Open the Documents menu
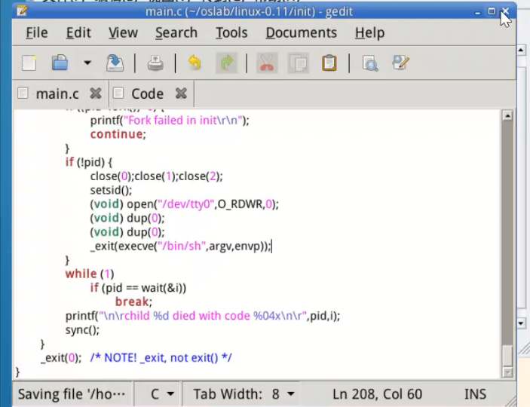Image resolution: width=530 pixels, height=407 pixels. [301, 32]
